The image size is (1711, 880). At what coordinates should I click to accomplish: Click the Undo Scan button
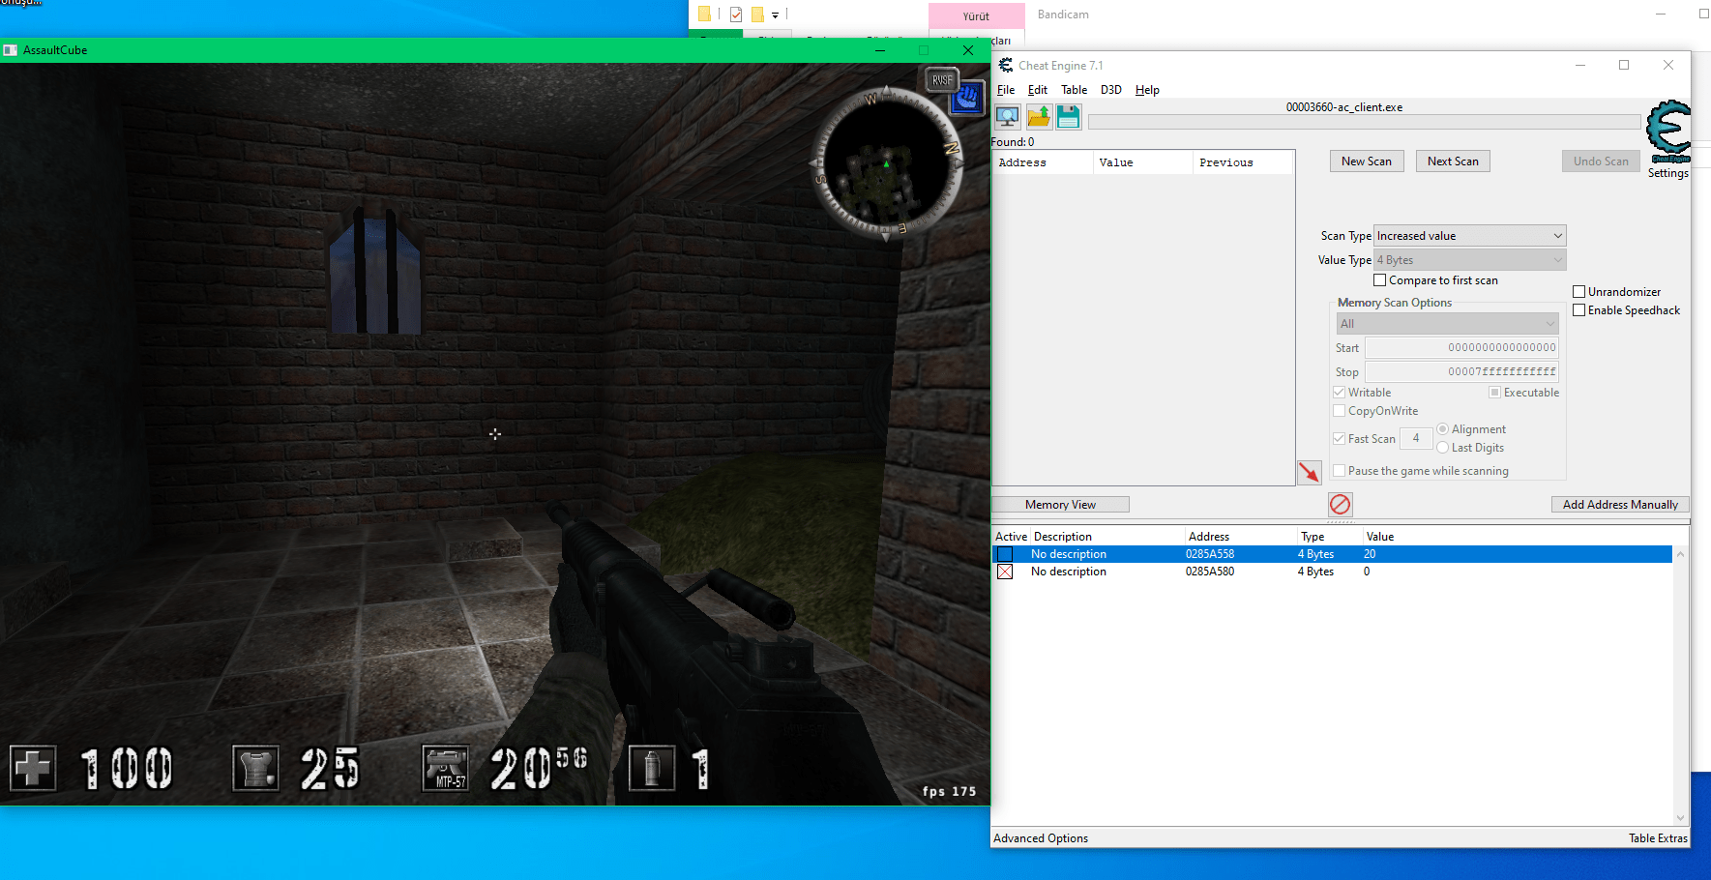click(x=1601, y=161)
